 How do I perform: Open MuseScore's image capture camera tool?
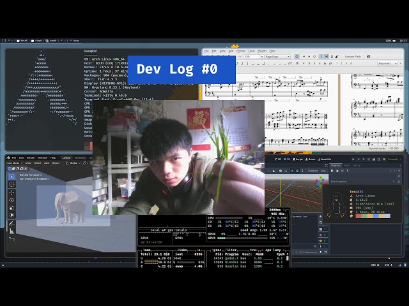[x=369, y=57]
